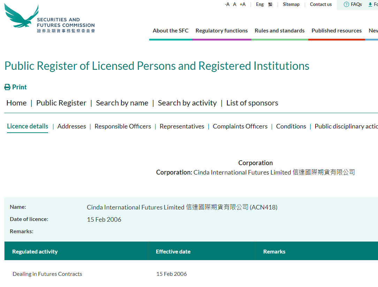Select the Licence details tab

pyautogui.click(x=28, y=126)
